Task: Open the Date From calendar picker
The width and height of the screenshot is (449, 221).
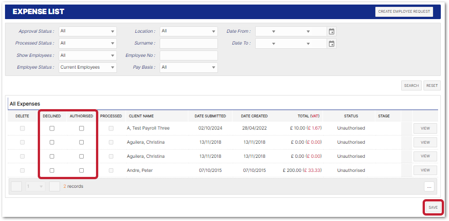Action: pyautogui.click(x=332, y=31)
